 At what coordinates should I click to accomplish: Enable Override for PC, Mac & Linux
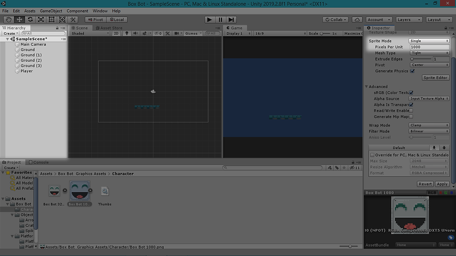click(x=372, y=155)
